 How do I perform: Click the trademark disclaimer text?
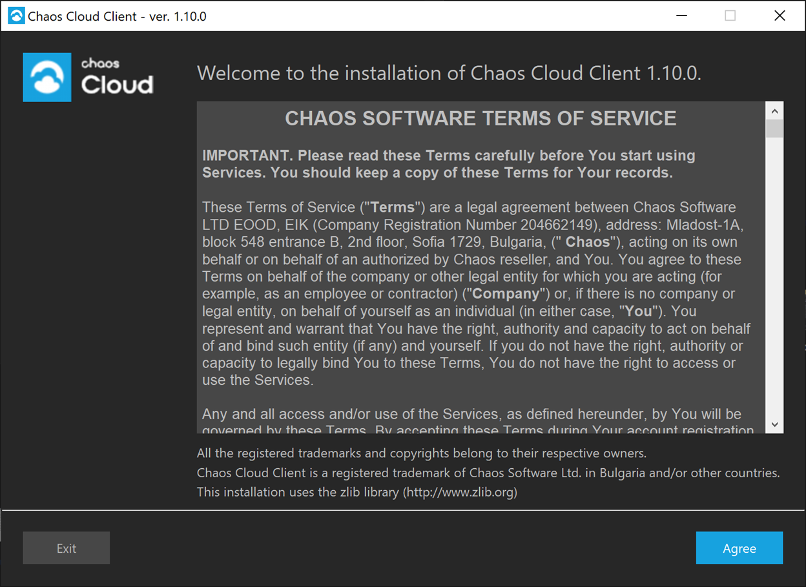(x=420, y=453)
